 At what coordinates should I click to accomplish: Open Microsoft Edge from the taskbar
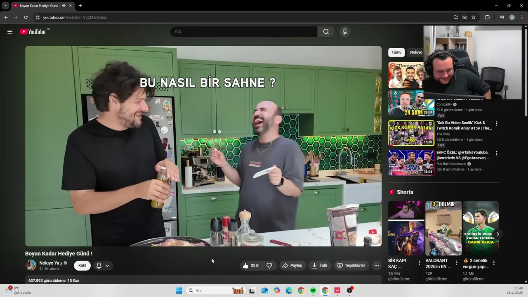[289, 290]
